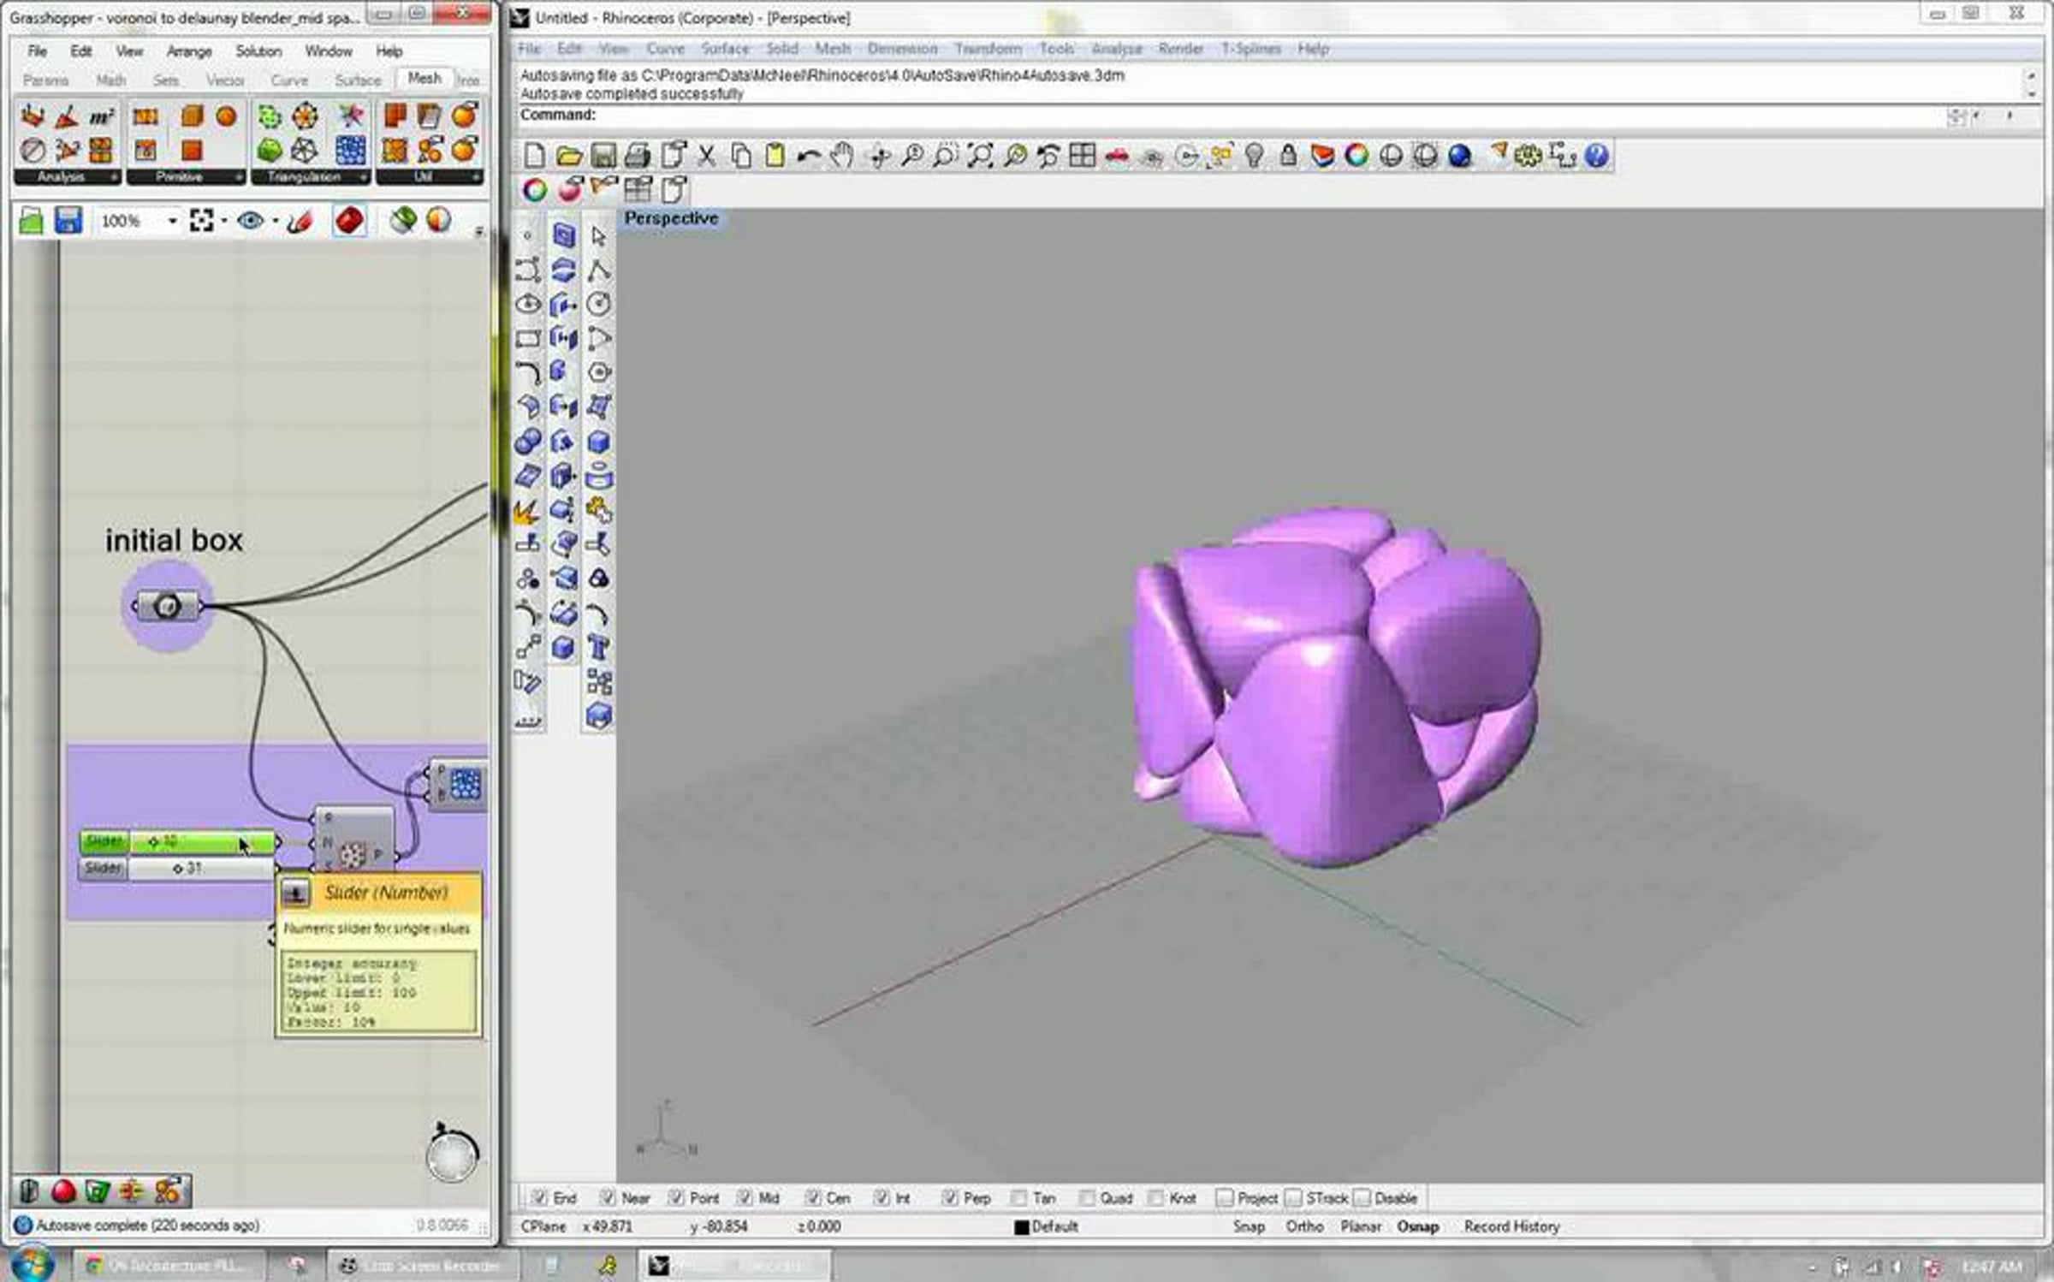Click the green highlighted number slider

pos(178,842)
